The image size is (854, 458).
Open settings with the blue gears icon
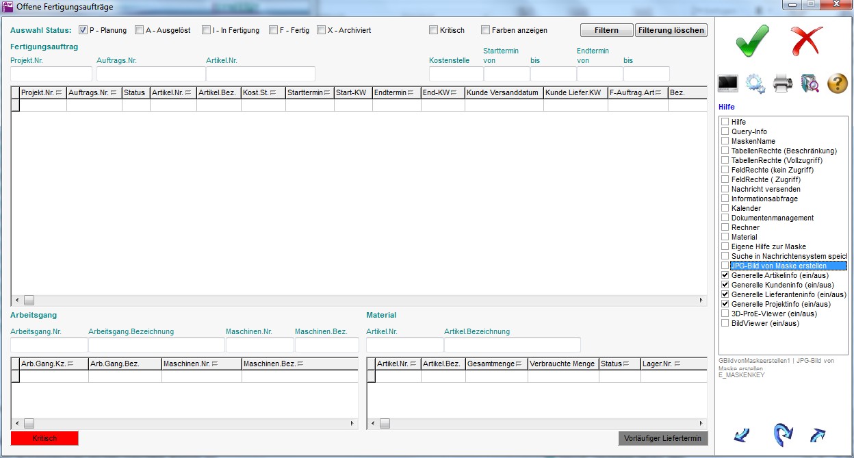755,84
